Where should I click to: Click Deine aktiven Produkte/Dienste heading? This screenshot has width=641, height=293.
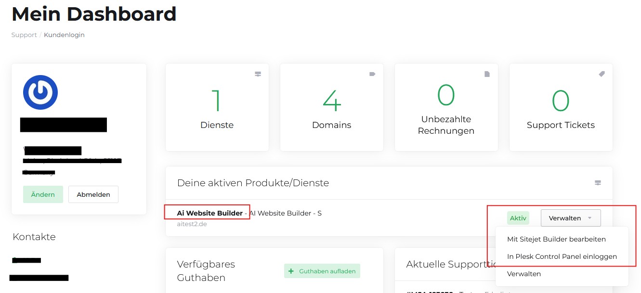pyautogui.click(x=253, y=183)
